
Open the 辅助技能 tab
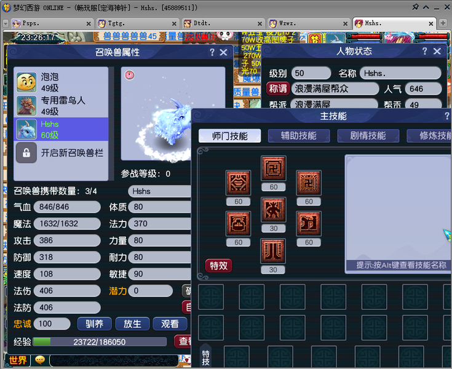pyautogui.click(x=299, y=136)
